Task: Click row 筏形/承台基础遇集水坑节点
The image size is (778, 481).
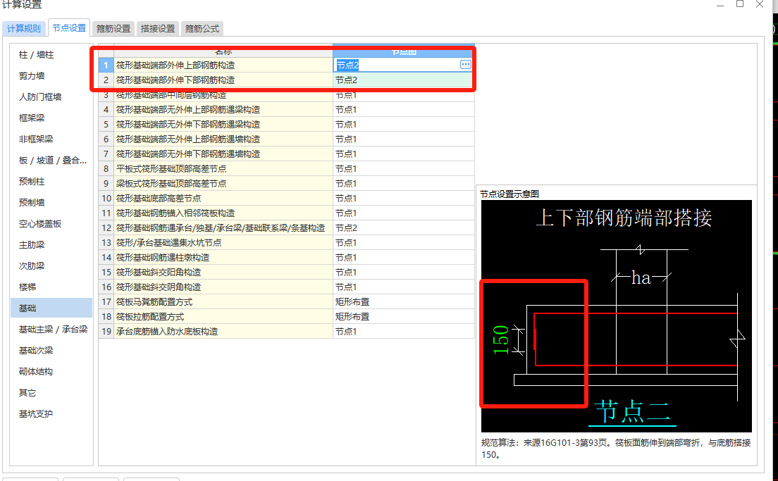Action: point(223,243)
